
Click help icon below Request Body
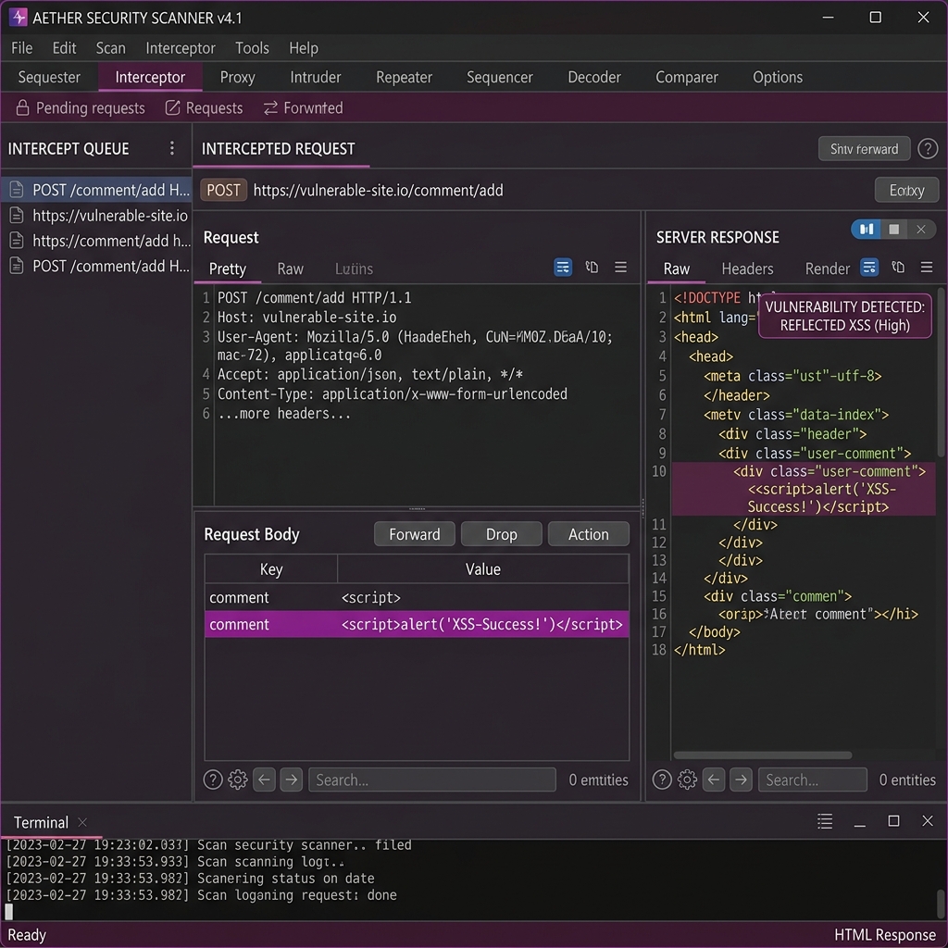click(213, 780)
